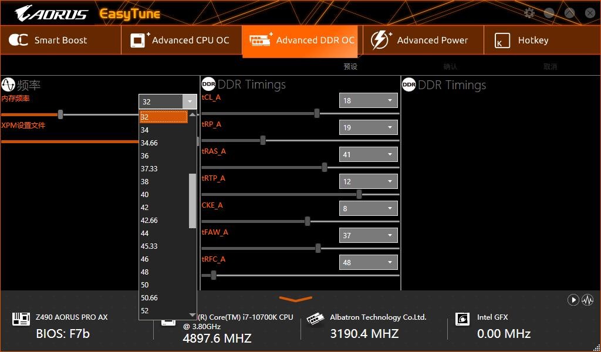Pick 37.33 in the frequency list
Screen dimensions: 601x352
click(x=164, y=169)
